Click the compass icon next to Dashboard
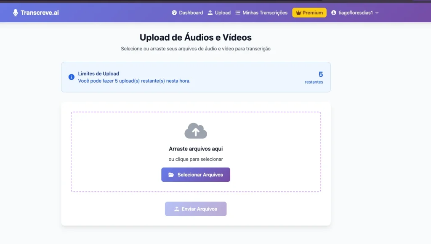 (174, 13)
